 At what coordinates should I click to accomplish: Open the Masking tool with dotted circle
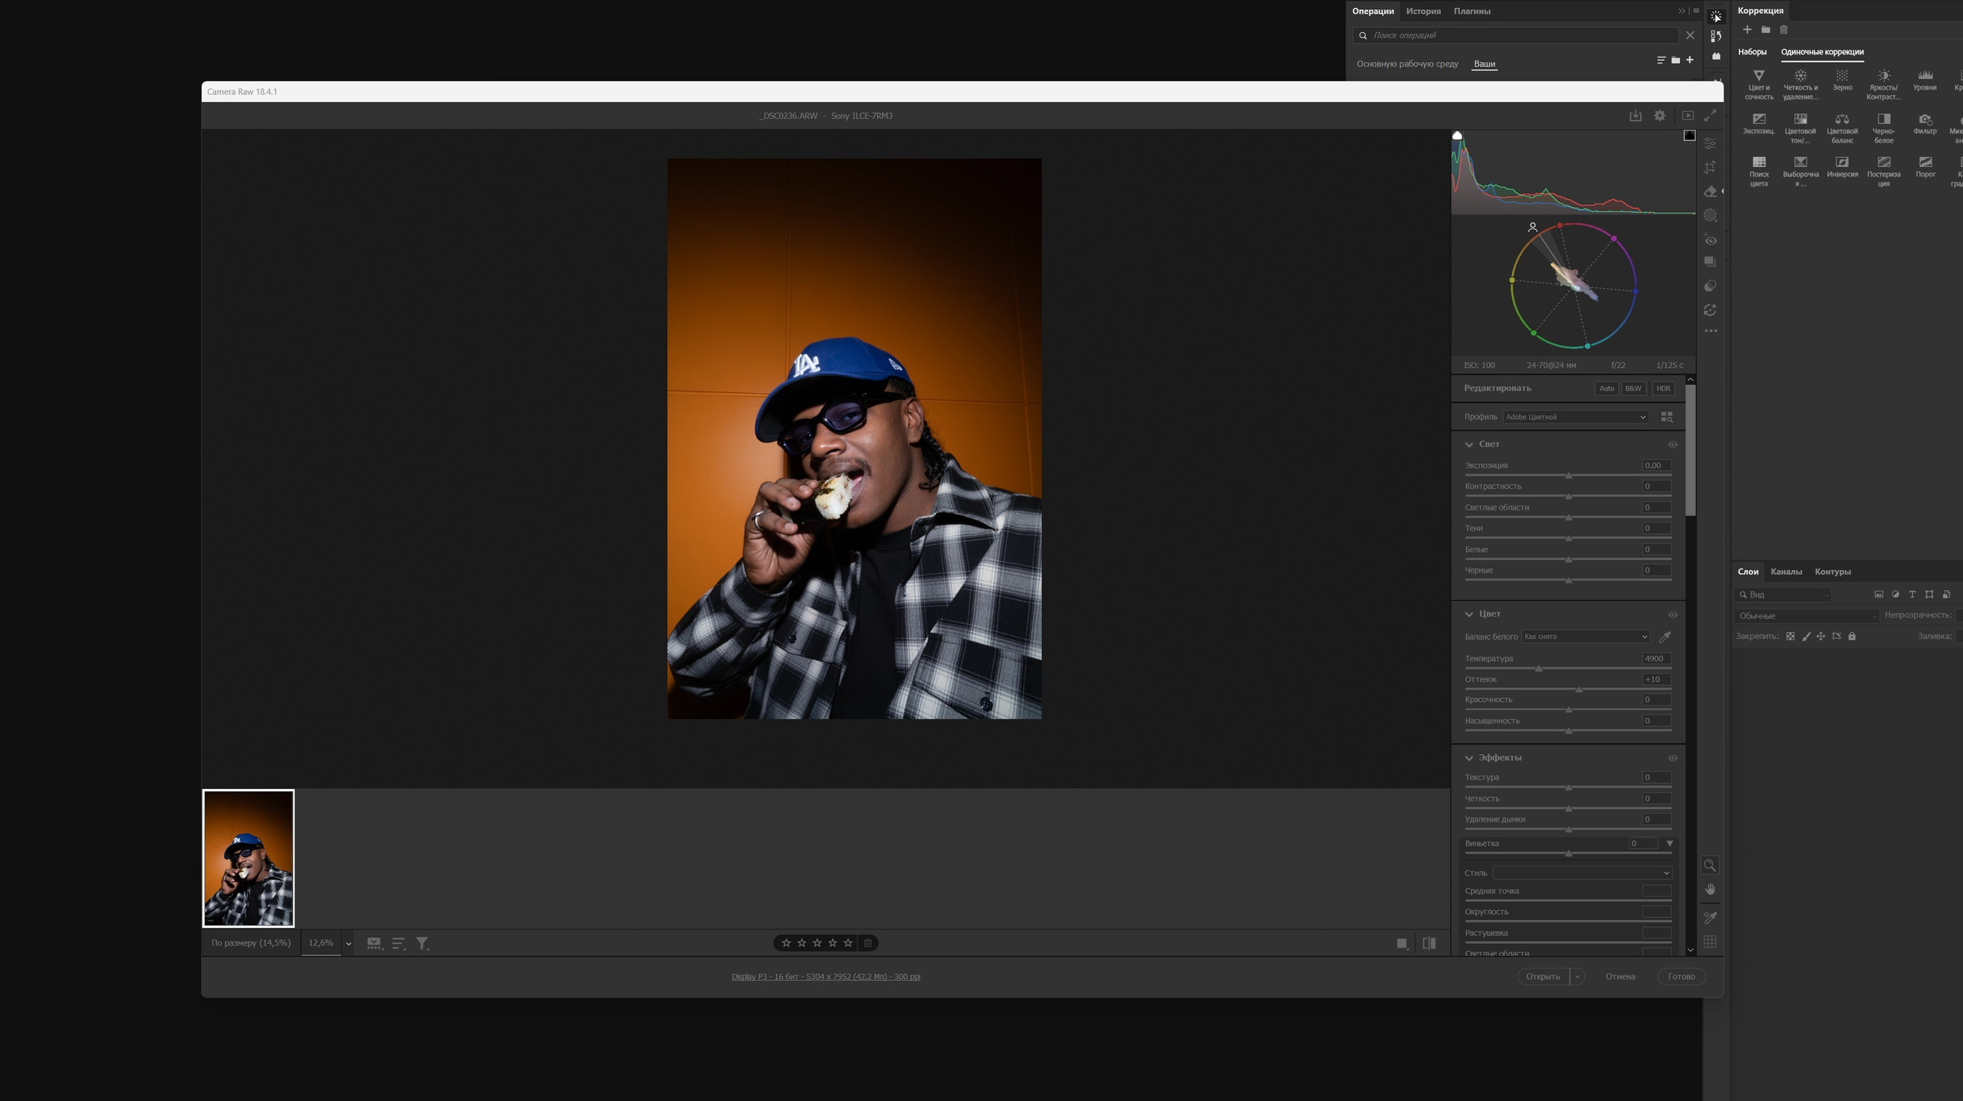pyautogui.click(x=1710, y=215)
